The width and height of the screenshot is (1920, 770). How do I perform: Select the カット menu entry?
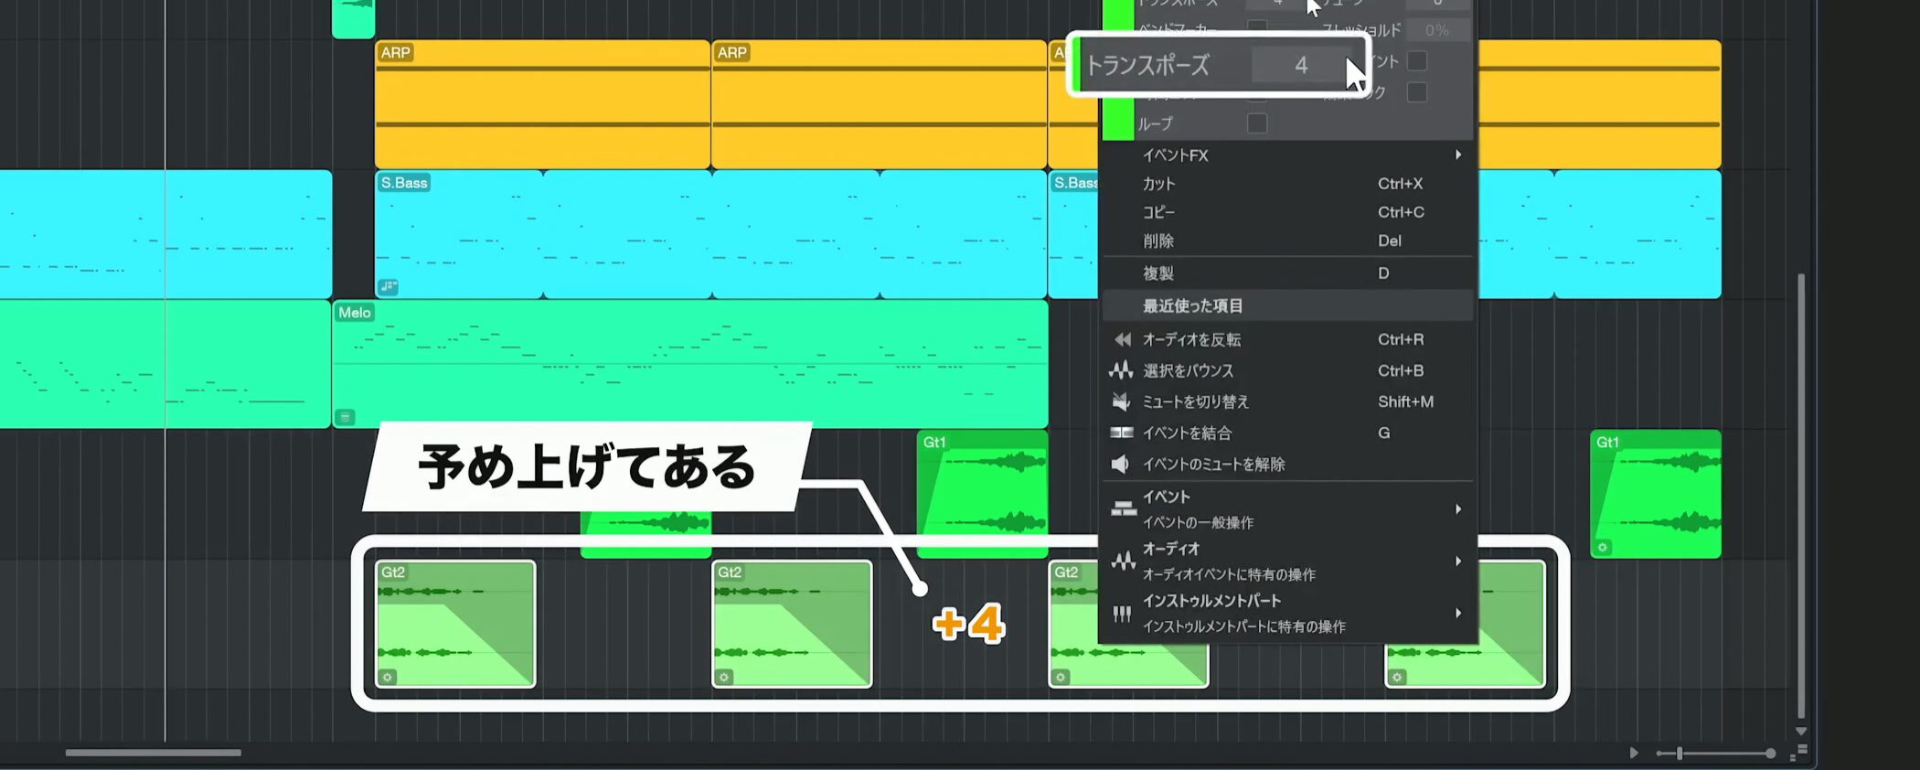pos(1158,184)
